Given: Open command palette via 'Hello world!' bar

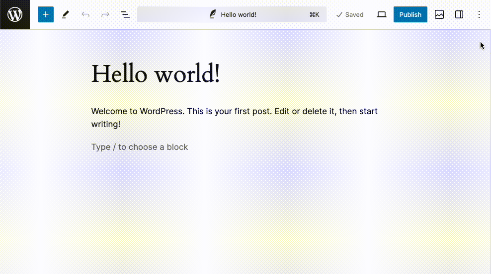Looking at the screenshot, I should click(239, 14).
